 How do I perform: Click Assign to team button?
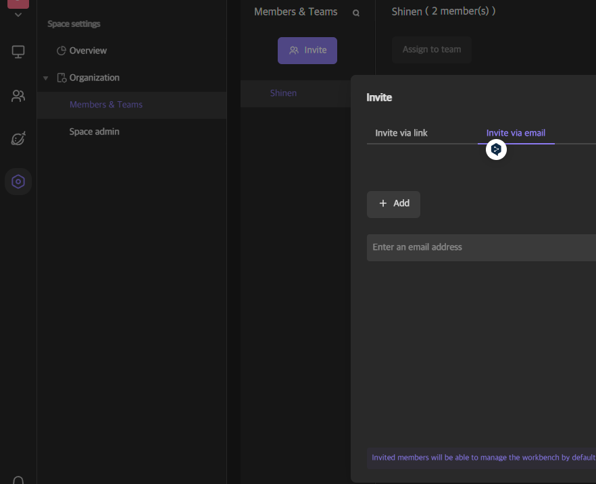[x=431, y=50]
